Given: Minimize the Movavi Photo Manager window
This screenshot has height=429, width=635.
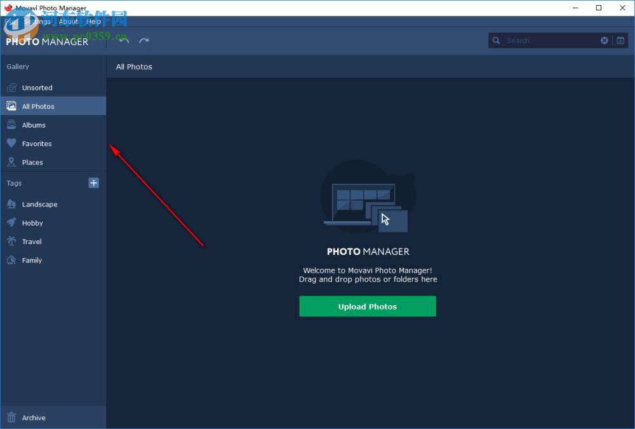Looking at the screenshot, I should 575,8.
